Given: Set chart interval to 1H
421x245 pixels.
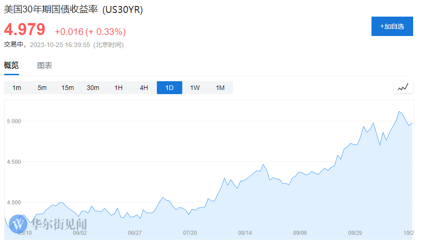Looking at the screenshot, I should click(x=118, y=88).
